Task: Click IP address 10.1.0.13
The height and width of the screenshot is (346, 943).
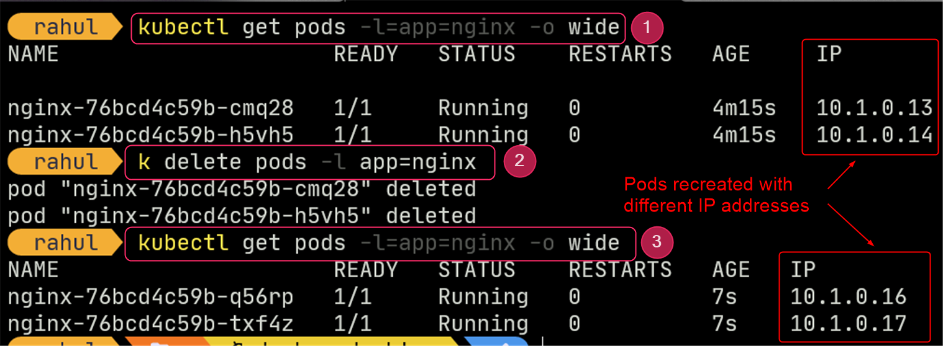Action: [x=874, y=108]
